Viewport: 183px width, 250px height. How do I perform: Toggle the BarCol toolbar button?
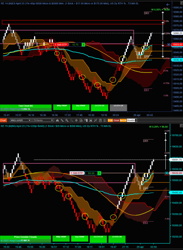click(123, 120)
